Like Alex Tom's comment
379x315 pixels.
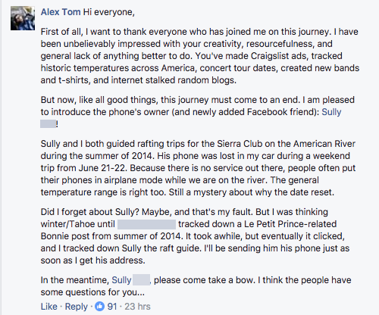[49, 307]
